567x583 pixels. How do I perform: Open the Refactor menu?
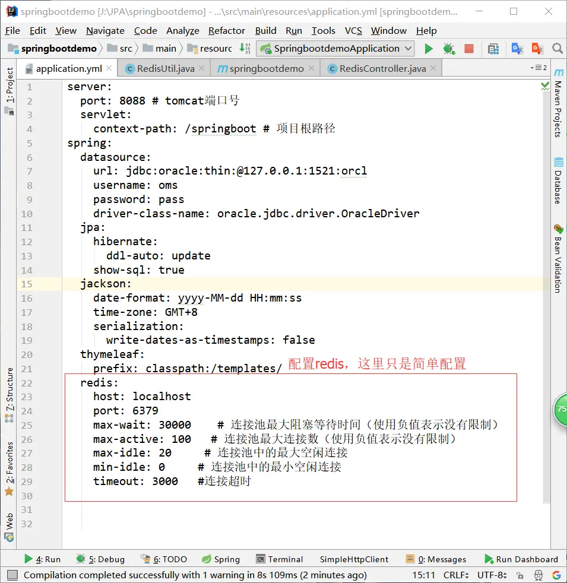pos(227,30)
